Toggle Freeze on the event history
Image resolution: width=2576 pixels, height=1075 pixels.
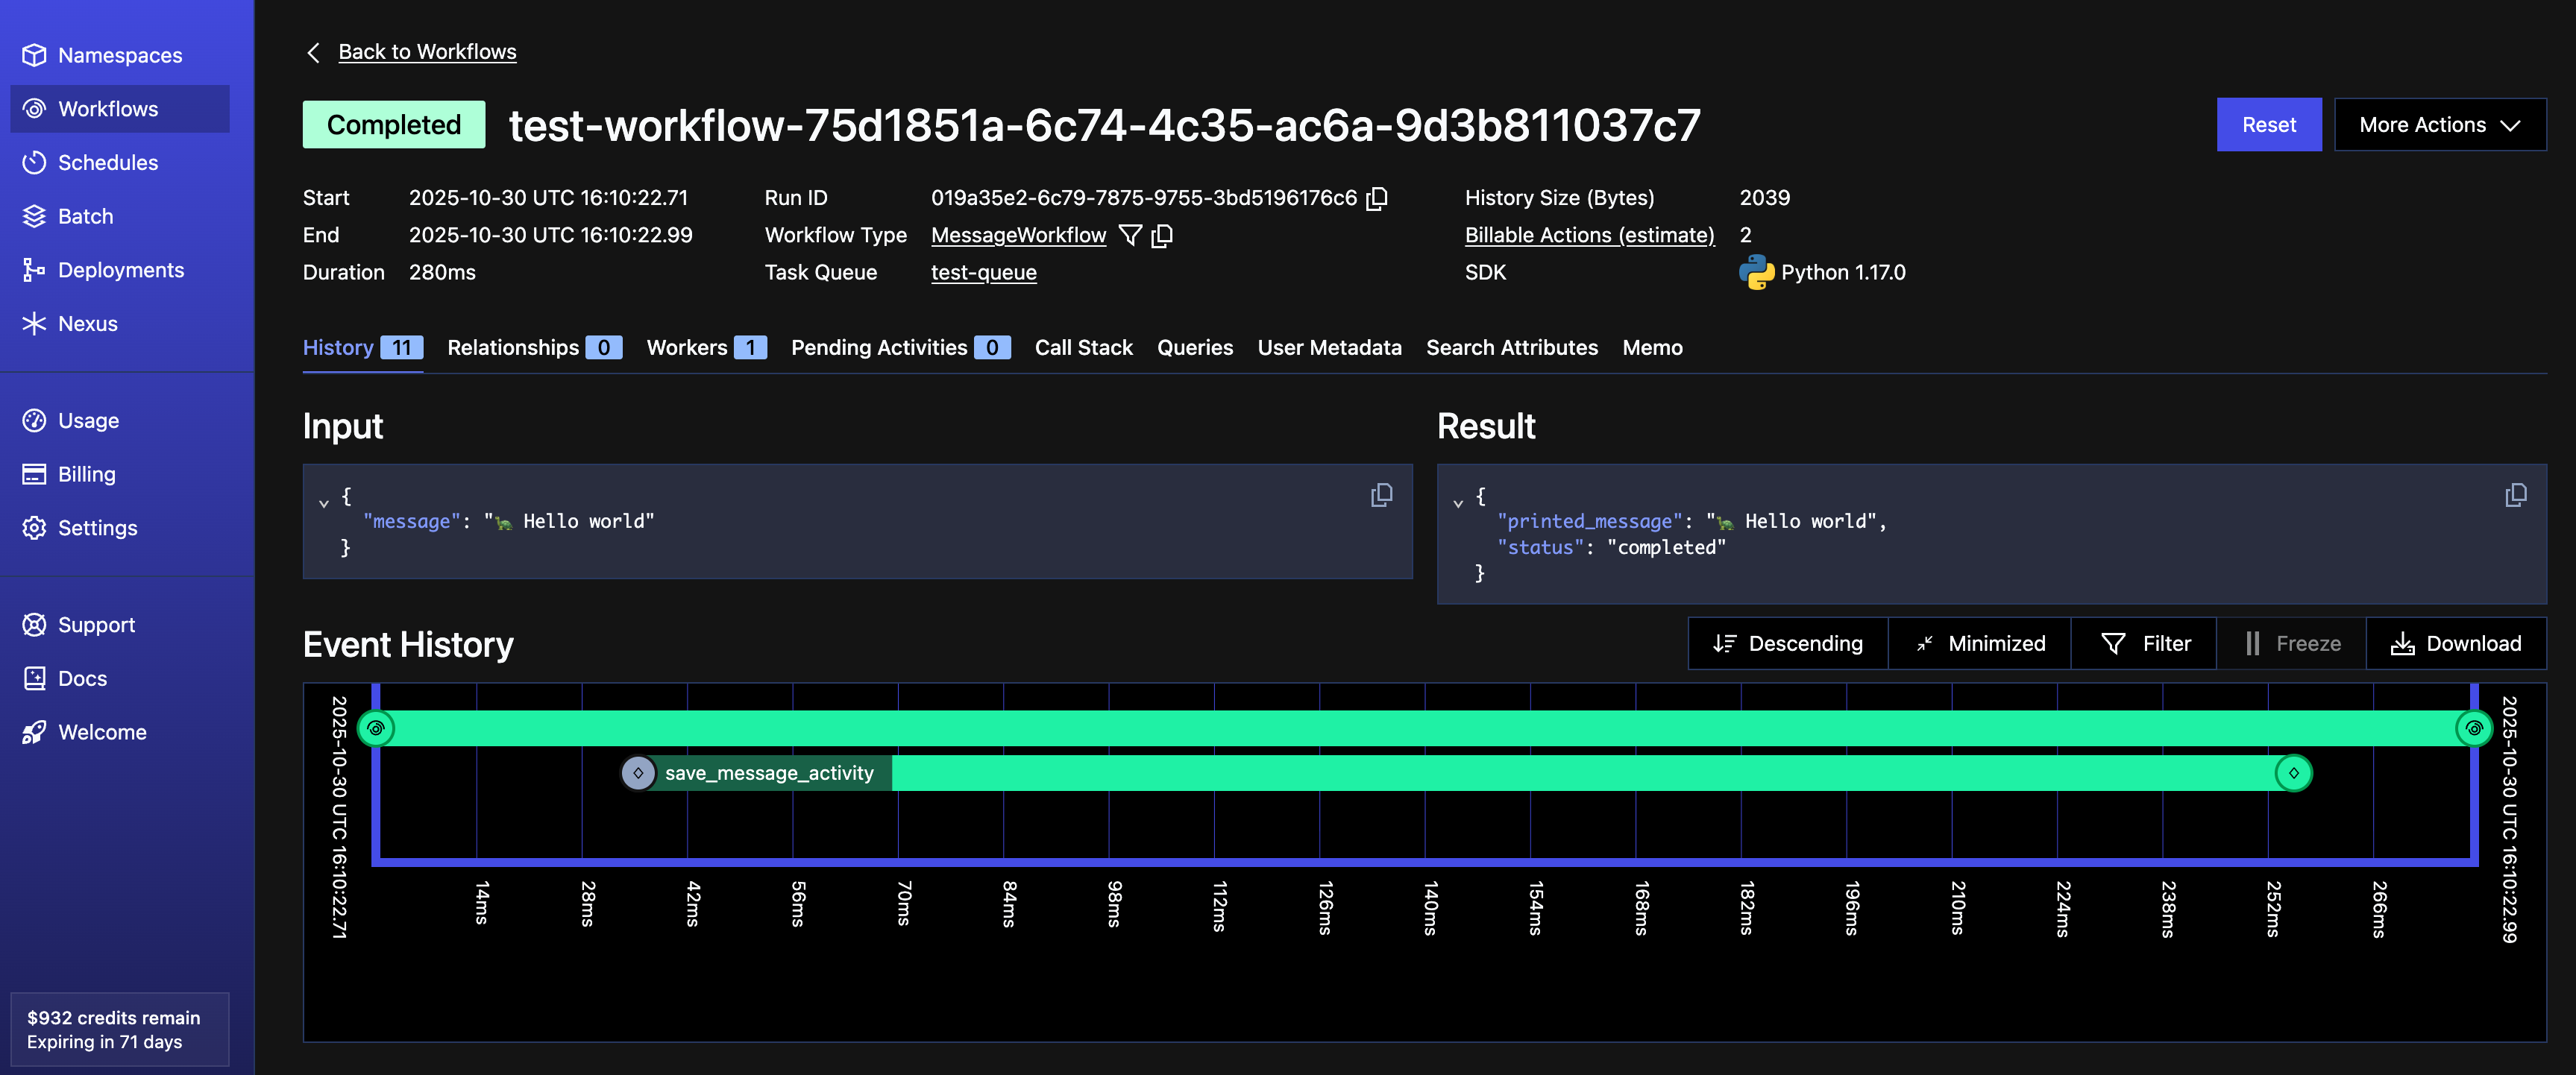pyautogui.click(x=2291, y=643)
